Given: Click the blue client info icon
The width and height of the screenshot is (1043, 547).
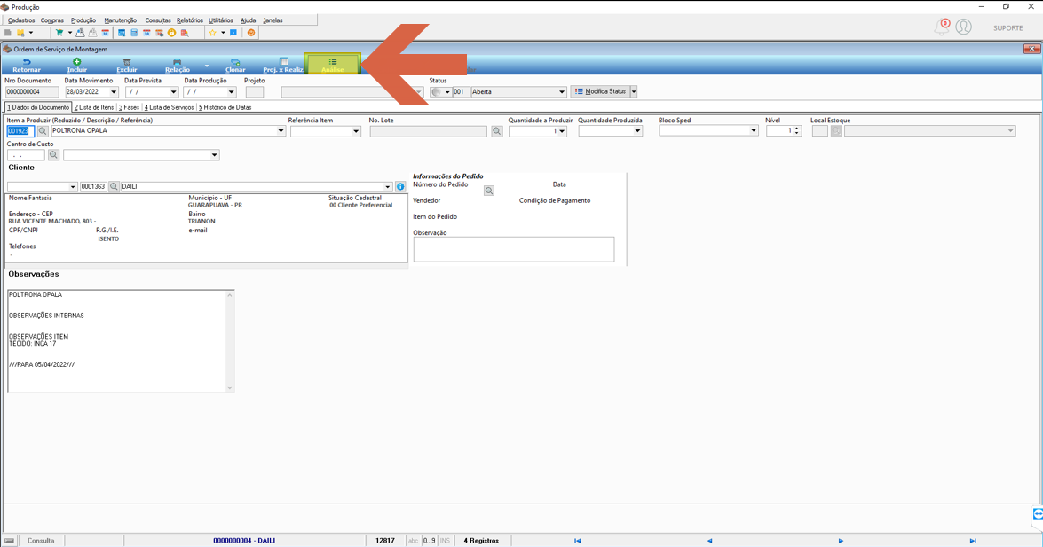Looking at the screenshot, I should (x=400, y=187).
